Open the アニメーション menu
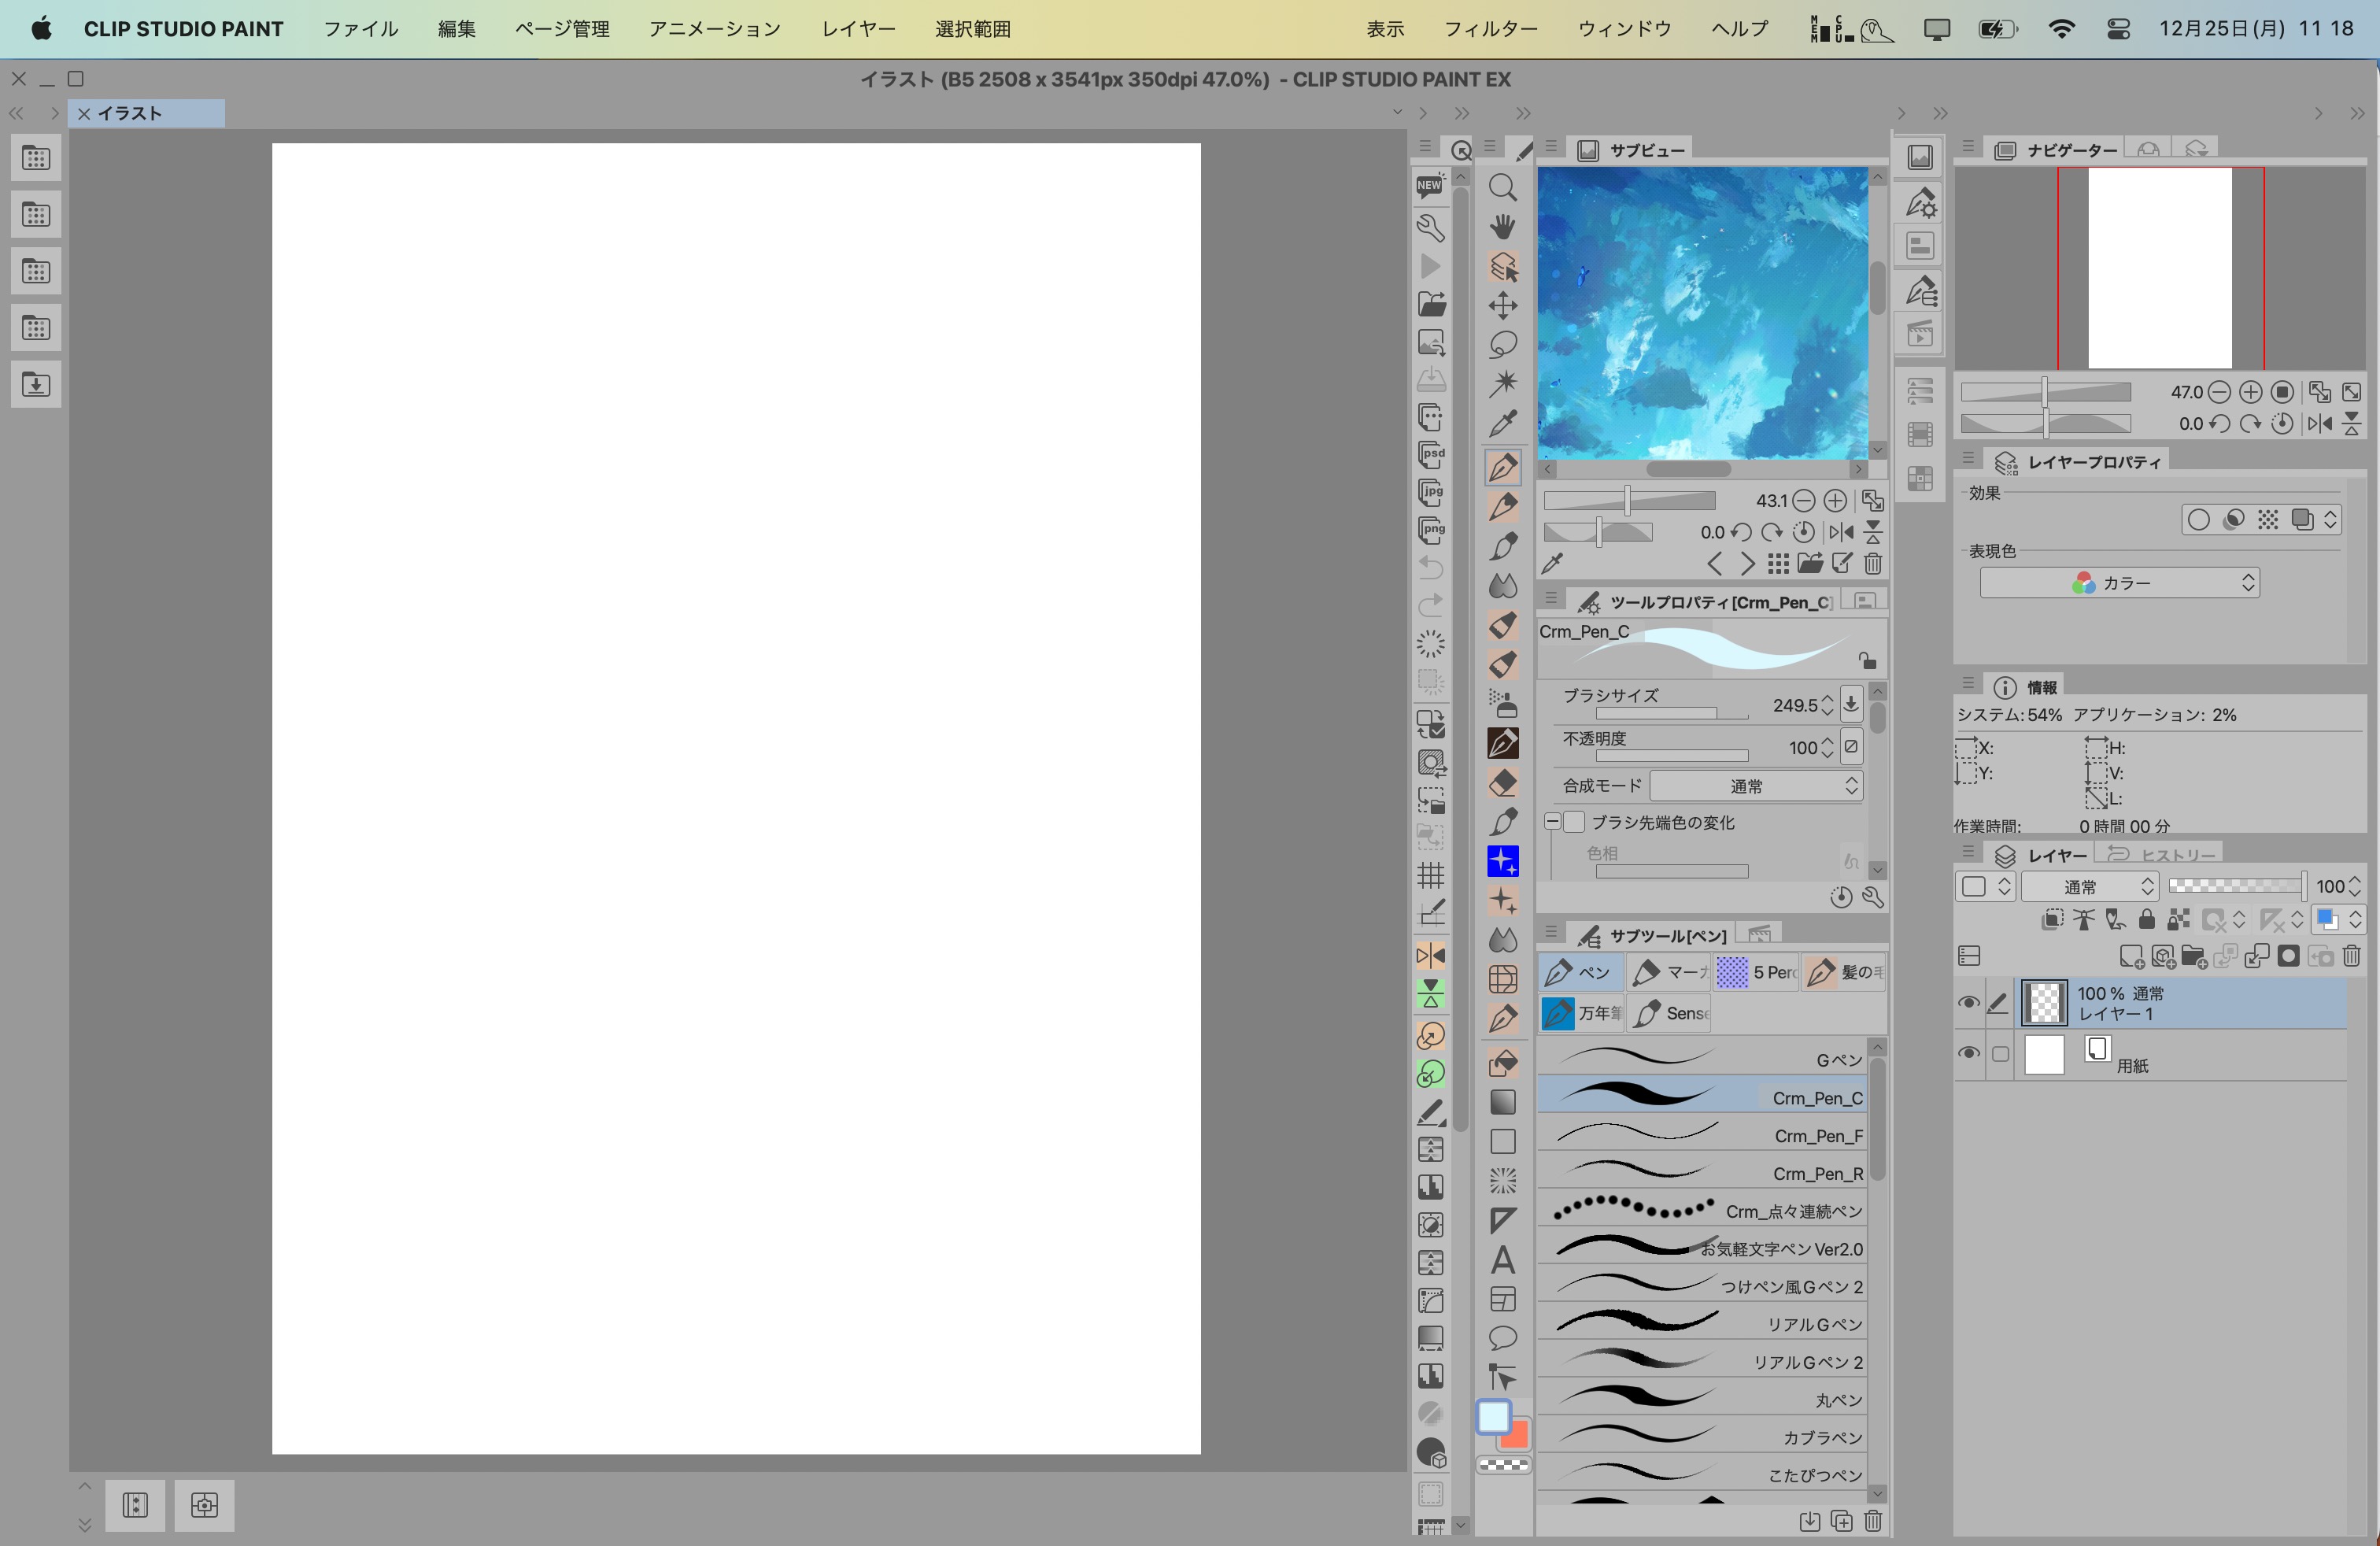 tap(714, 29)
